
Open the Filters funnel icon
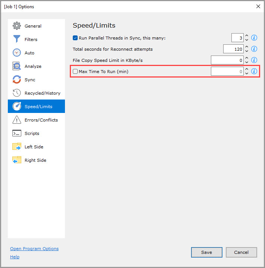[x=17, y=40]
